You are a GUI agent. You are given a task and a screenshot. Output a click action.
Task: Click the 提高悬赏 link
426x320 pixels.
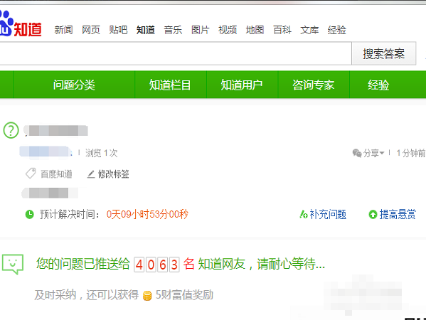(x=398, y=214)
